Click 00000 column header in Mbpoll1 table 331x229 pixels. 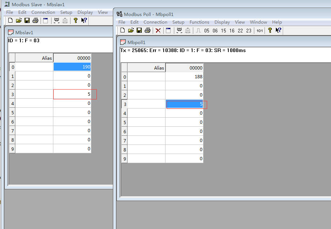point(184,68)
